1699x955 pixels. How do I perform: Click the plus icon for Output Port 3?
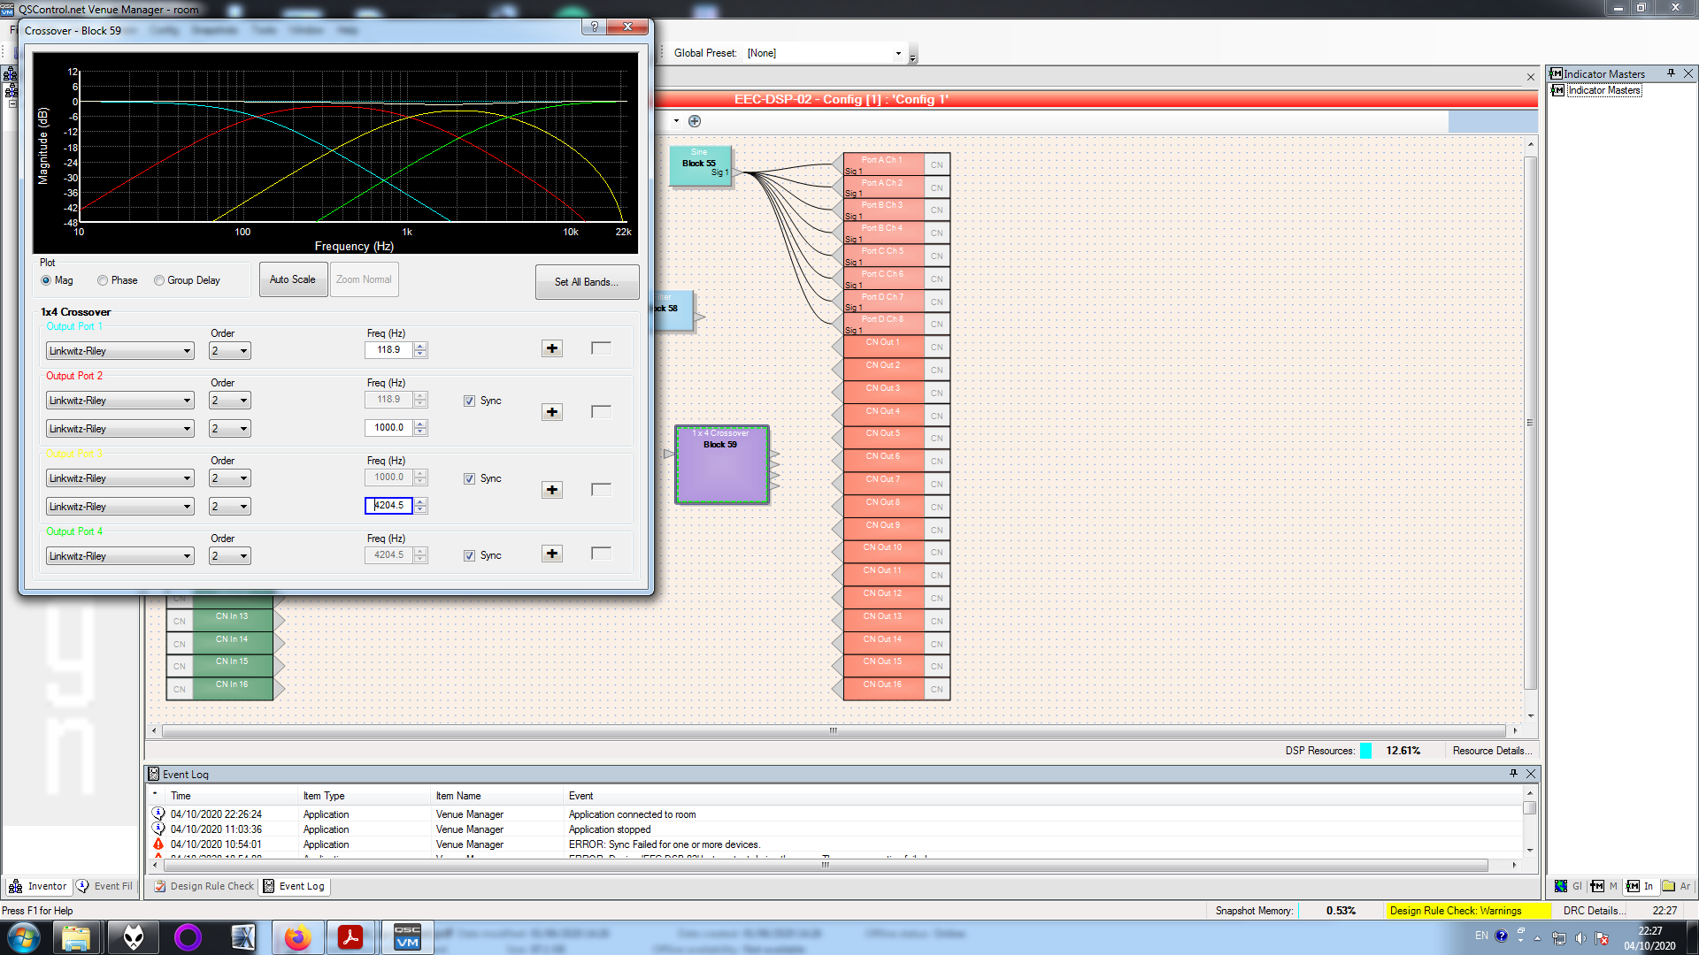coord(552,490)
